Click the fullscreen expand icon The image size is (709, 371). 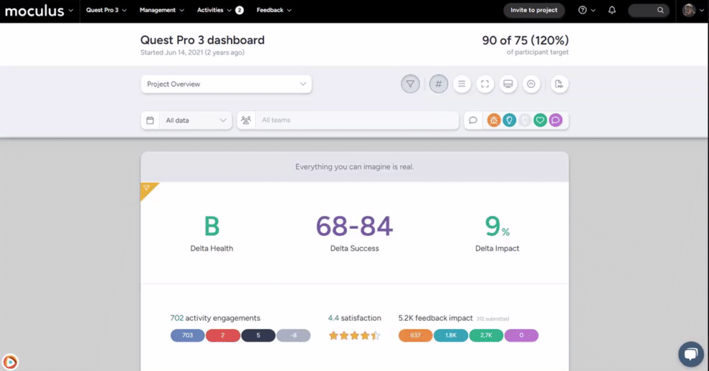click(x=485, y=84)
